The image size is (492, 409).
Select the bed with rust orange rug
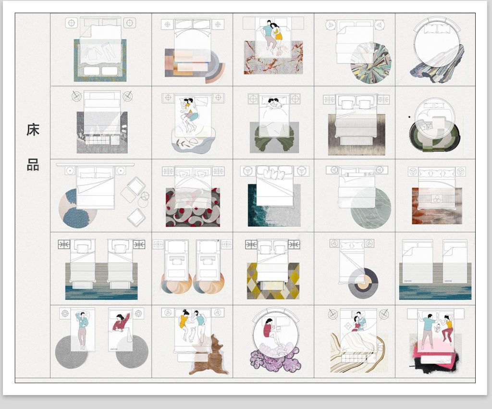point(436,195)
